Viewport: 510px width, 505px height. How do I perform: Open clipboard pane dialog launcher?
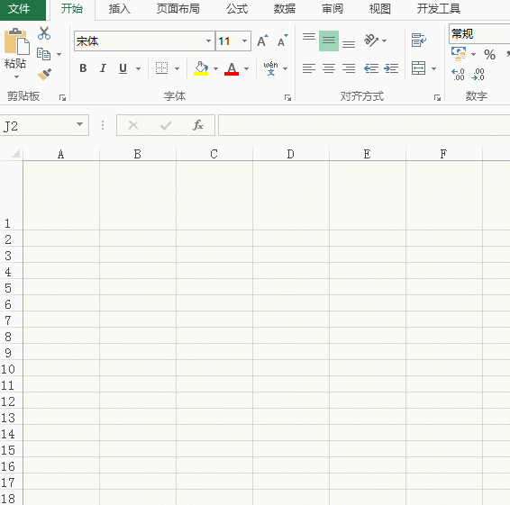(62, 97)
